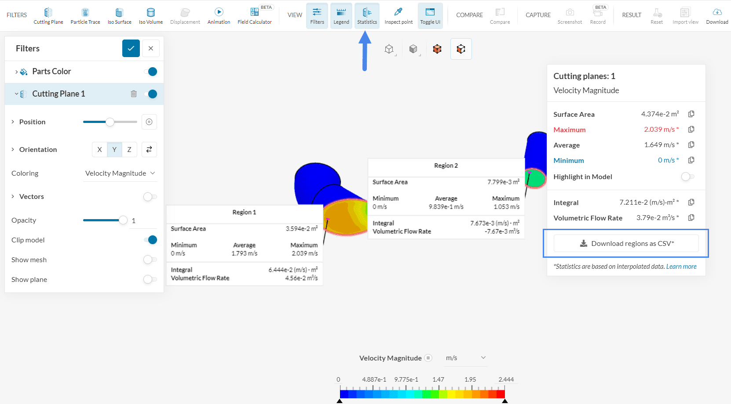Click the Iso Volume tool
The width and height of the screenshot is (731, 404).
pyautogui.click(x=151, y=16)
